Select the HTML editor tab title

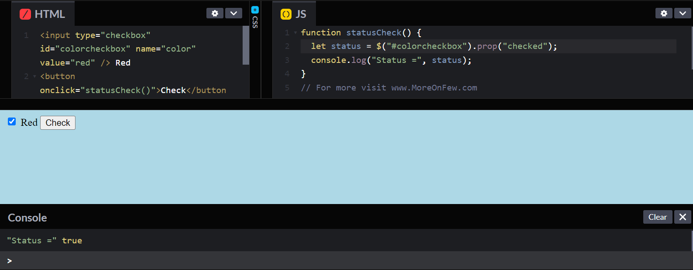click(x=50, y=14)
